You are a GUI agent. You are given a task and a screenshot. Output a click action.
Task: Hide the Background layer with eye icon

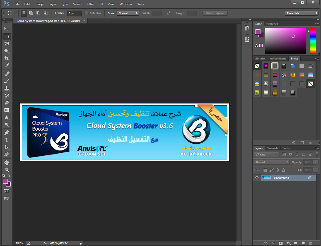pyautogui.click(x=257, y=178)
